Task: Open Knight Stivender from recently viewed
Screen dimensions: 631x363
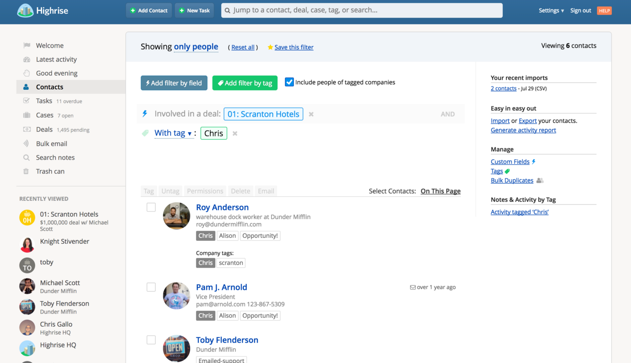Action: pos(65,242)
